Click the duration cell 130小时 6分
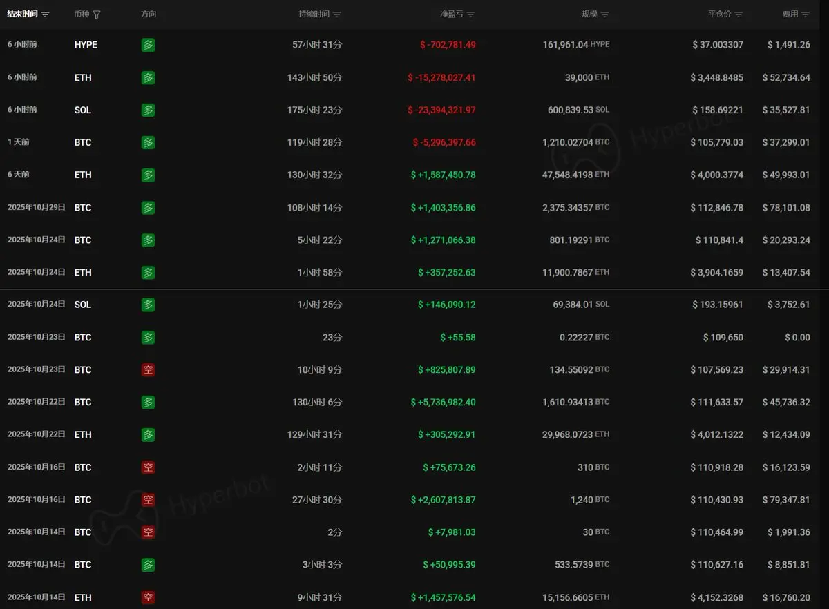Screen dimensions: 829x609 click(317, 403)
